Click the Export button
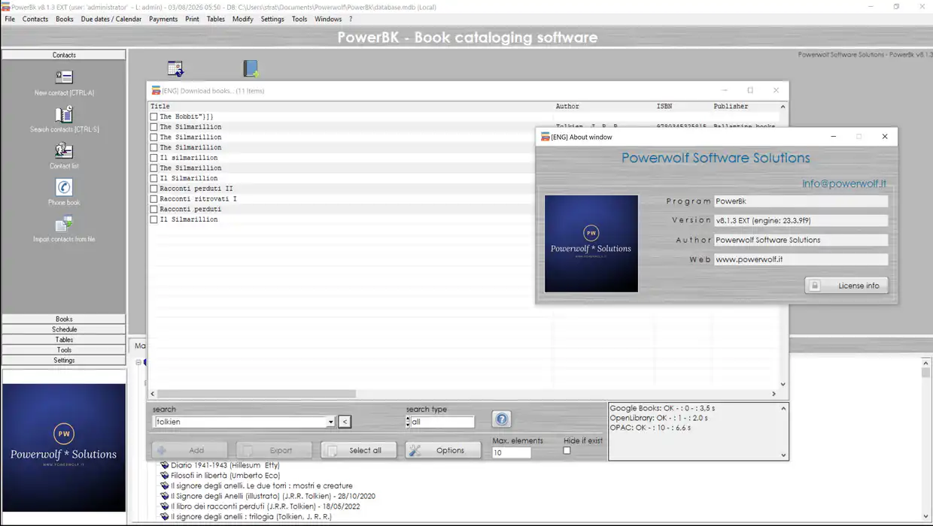This screenshot has height=526, width=933. click(274, 450)
